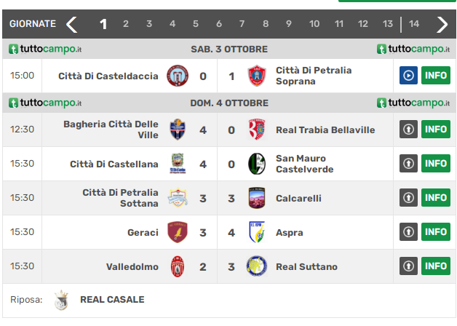The width and height of the screenshot is (457, 326).
Task: Click the Aspra team crest
Action: (x=257, y=232)
